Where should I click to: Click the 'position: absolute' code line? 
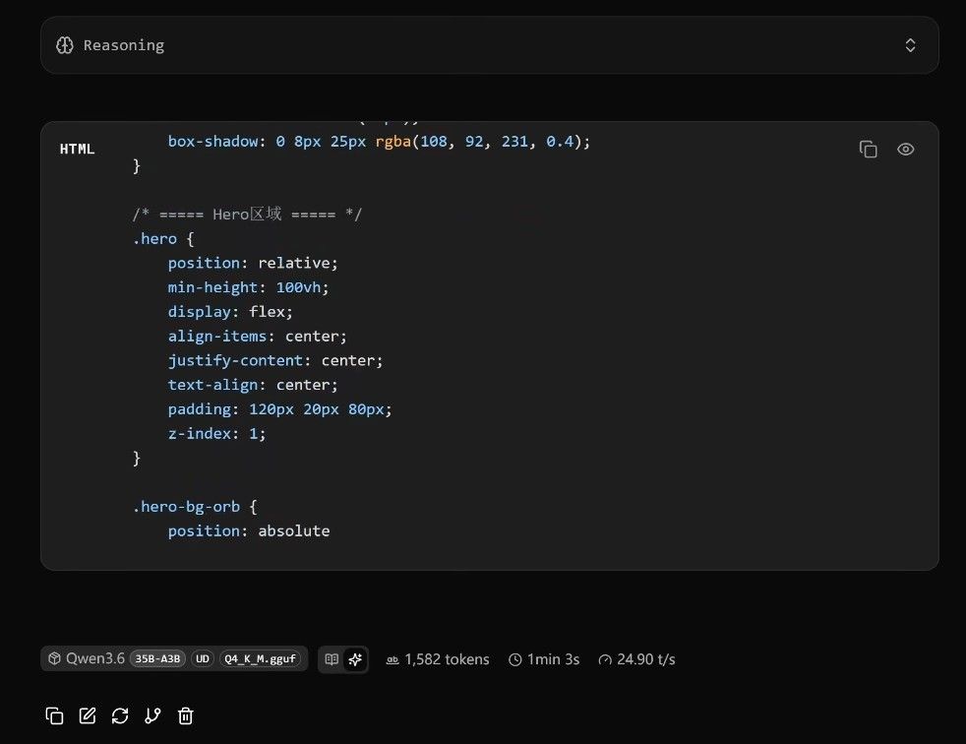pyautogui.click(x=249, y=530)
